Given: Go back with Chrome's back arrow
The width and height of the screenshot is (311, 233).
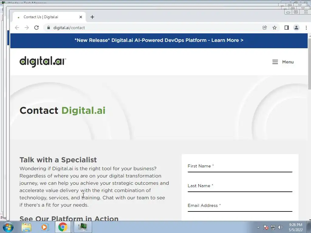Looking at the screenshot, I should click(17, 28).
